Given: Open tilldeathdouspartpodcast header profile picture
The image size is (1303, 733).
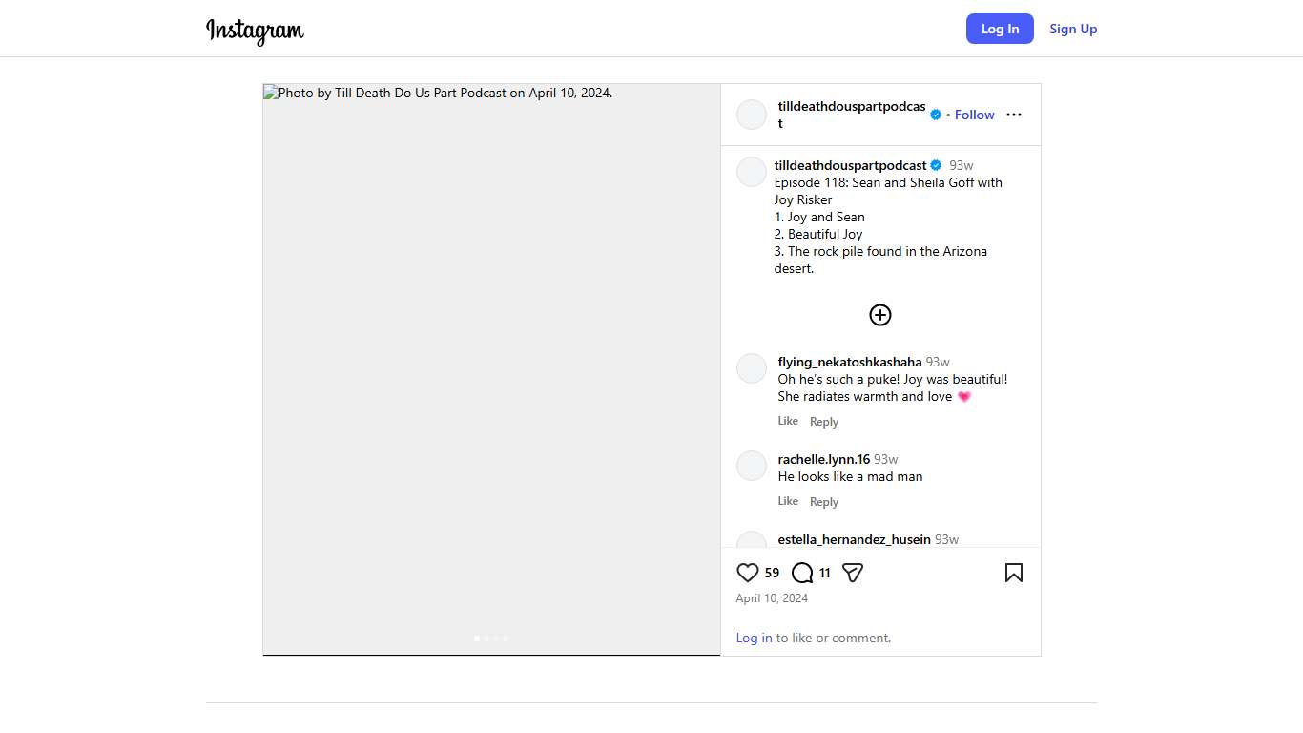Looking at the screenshot, I should 752,115.
